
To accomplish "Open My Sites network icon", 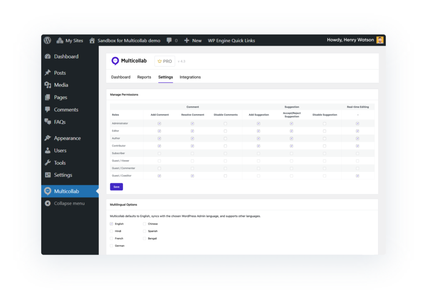I will (x=60, y=40).
